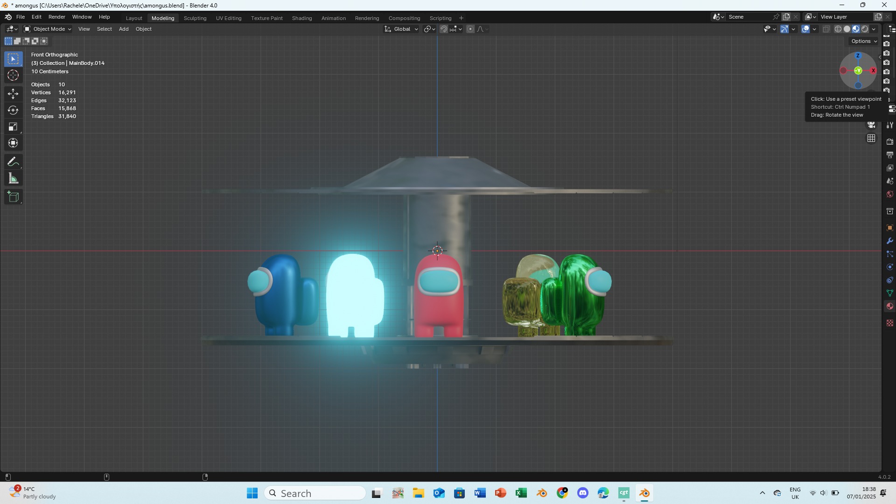
Task: Open the gizmo settings dropdown arrow
Action: (x=793, y=29)
